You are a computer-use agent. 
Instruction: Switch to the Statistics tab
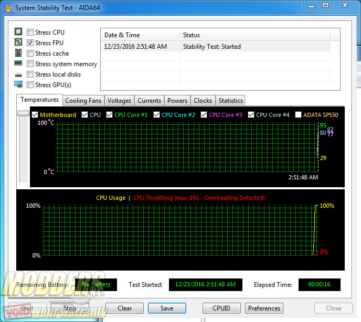pos(231,101)
